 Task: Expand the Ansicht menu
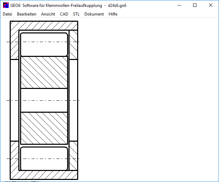(x=48, y=14)
